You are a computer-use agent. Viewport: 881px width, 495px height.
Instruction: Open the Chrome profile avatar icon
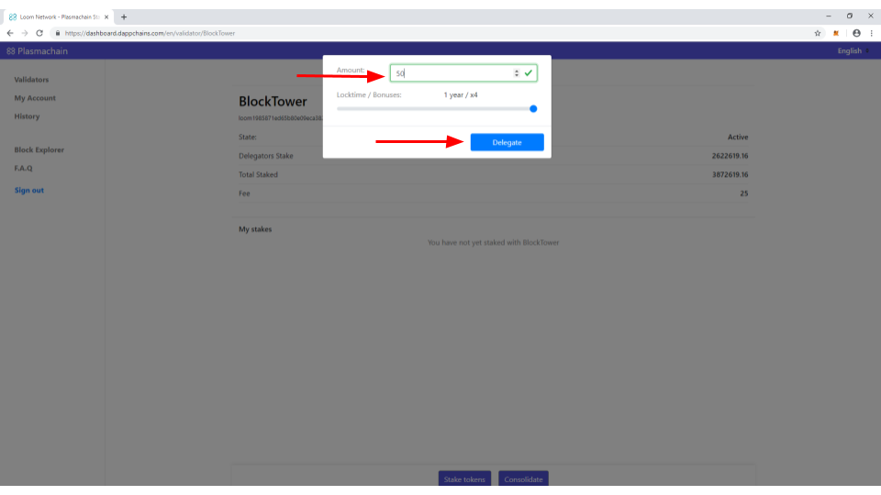tap(856, 33)
